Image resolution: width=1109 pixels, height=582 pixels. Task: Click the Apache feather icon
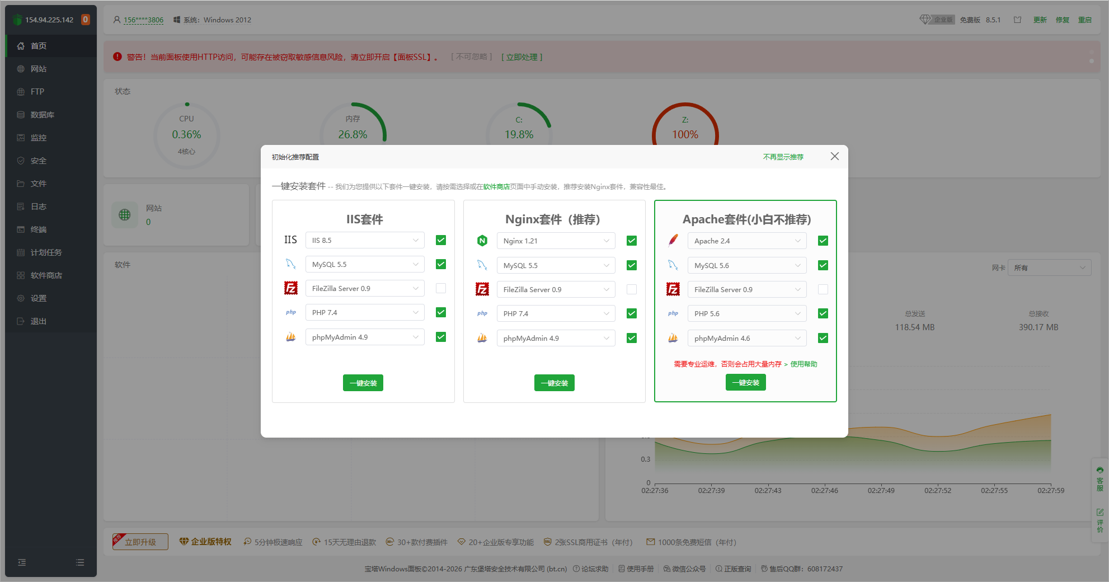click(x=673, y=241)
